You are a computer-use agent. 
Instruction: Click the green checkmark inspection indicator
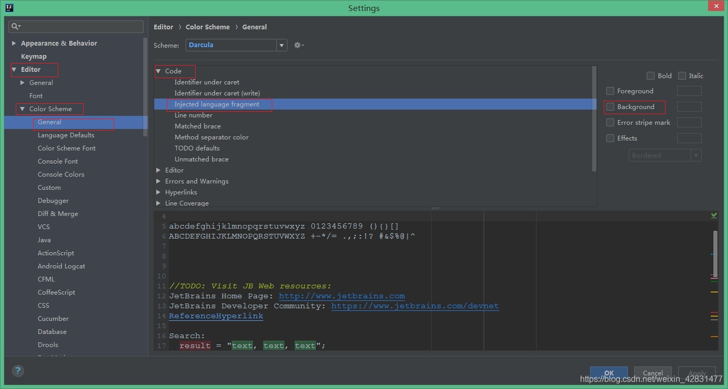714,215
